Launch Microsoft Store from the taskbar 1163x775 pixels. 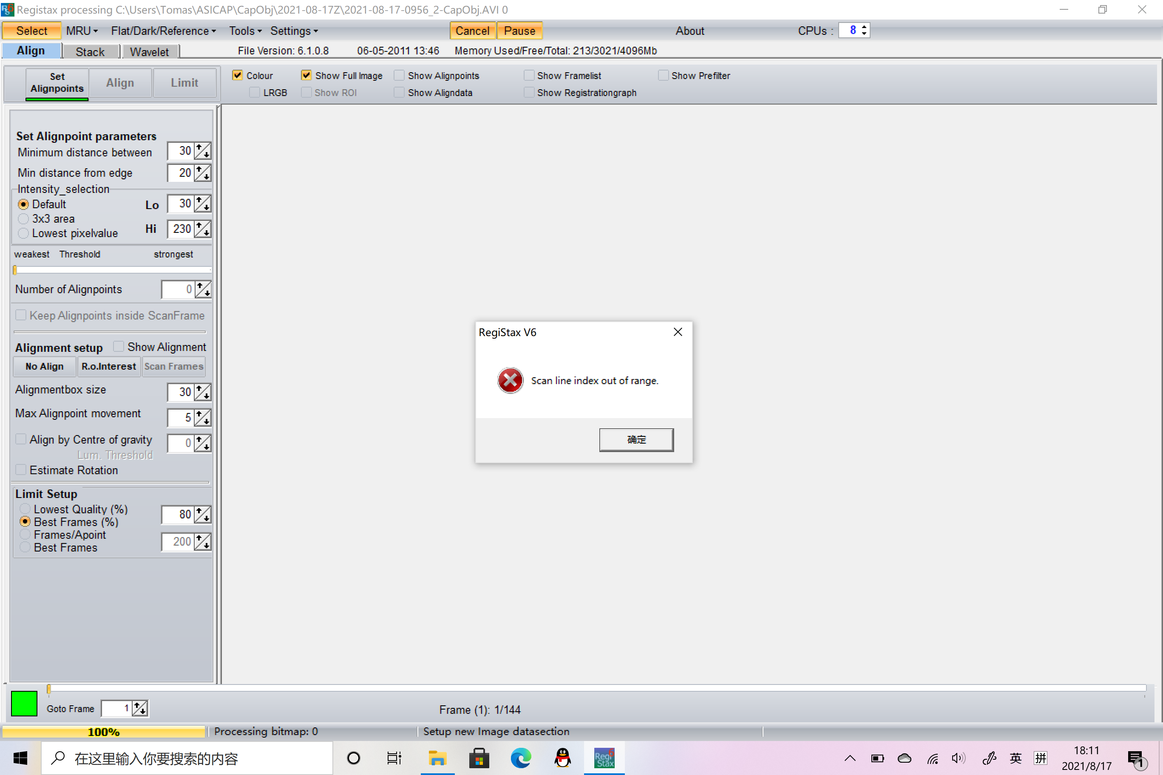tap(479, 758)
